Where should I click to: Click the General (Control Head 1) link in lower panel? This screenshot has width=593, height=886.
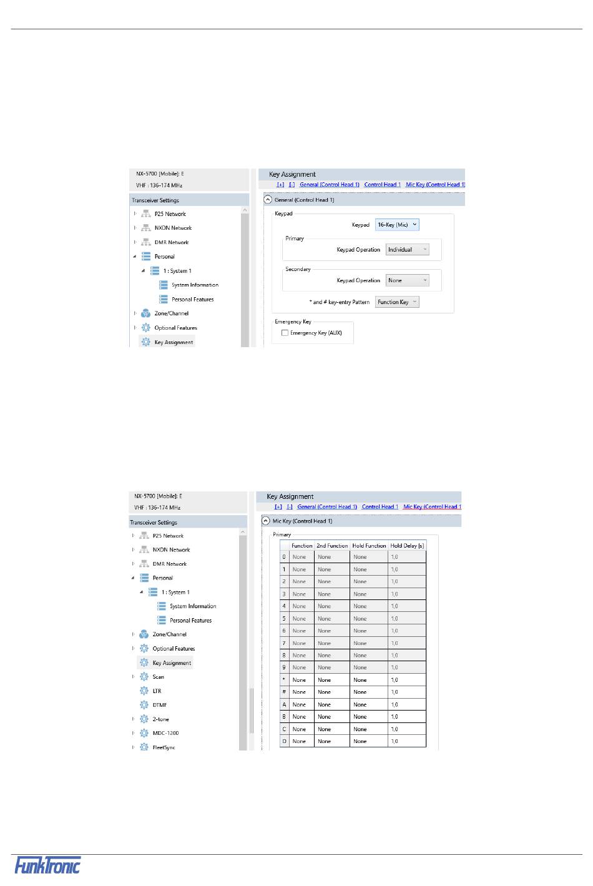[x=327, y=507]
